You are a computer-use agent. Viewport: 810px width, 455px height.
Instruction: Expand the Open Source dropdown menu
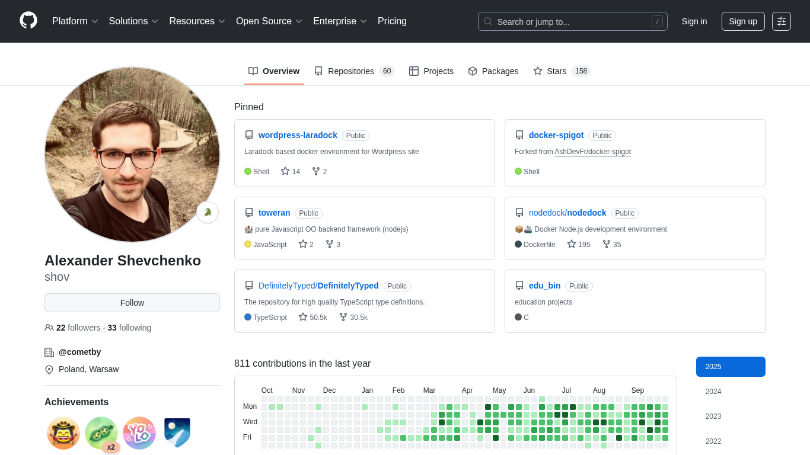click(269, 21)
